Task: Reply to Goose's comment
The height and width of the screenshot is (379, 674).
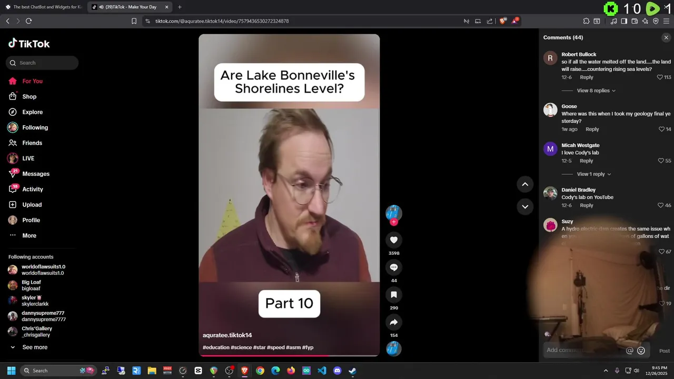Action: pyautogui.click(x=592, y=129)
